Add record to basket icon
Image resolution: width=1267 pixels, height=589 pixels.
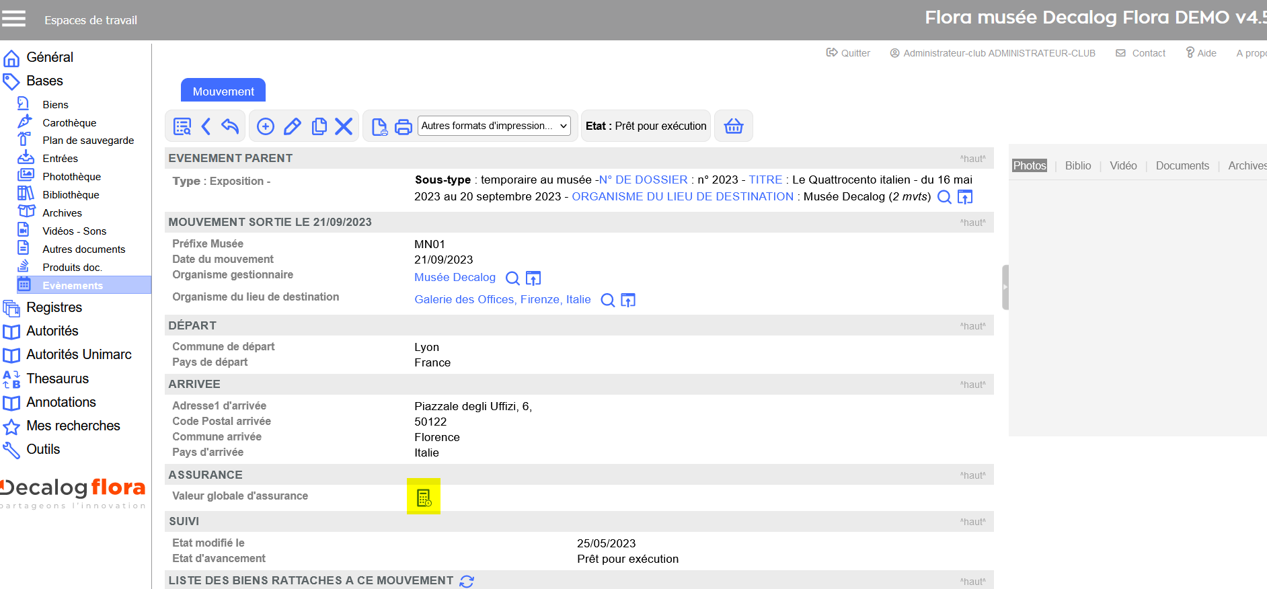[734, 126]
